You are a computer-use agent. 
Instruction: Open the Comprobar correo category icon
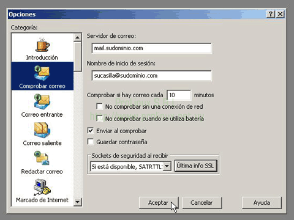(x=42, y=73)
